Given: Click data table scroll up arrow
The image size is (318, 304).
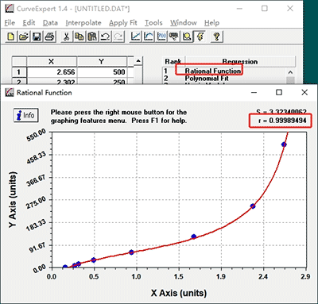Looking at the screenshot, I should click(138, 61).
